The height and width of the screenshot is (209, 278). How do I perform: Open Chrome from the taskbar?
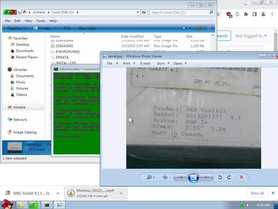tap(34, 205)
